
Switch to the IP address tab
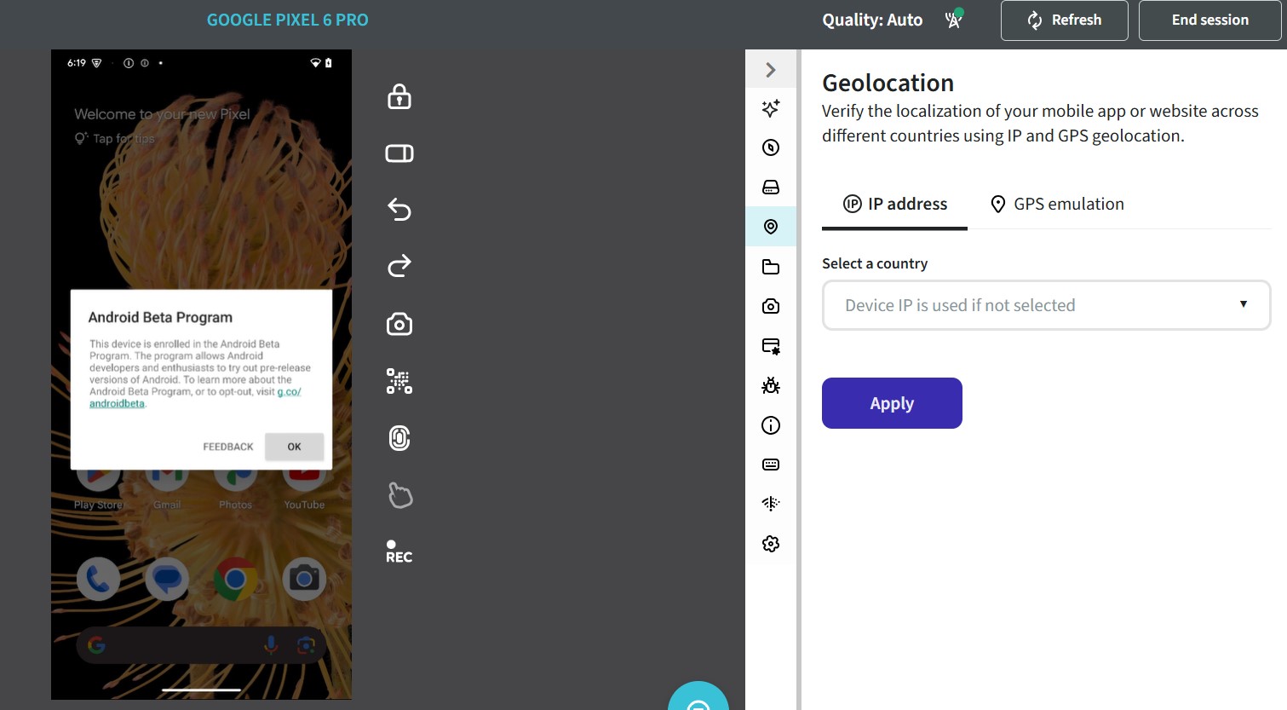point(894,205)
